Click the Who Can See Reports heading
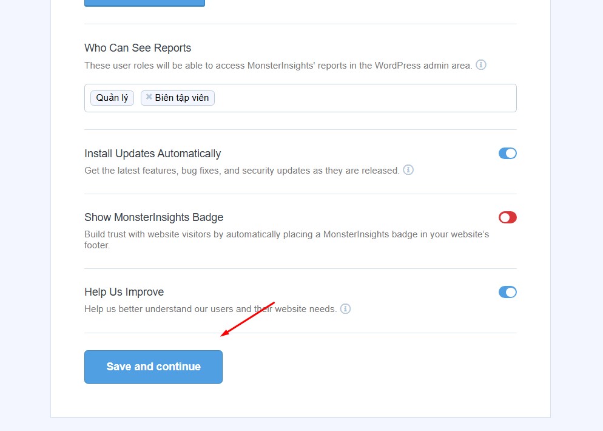This screenshot has width=603, height=431. click(138, 48)
